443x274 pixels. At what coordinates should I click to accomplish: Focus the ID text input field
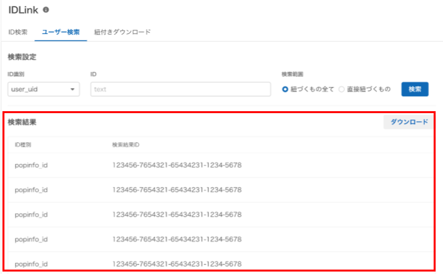coord(180,89)
